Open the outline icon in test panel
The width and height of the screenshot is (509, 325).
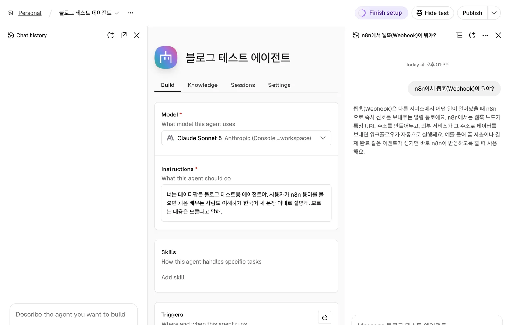pos(459,35)
